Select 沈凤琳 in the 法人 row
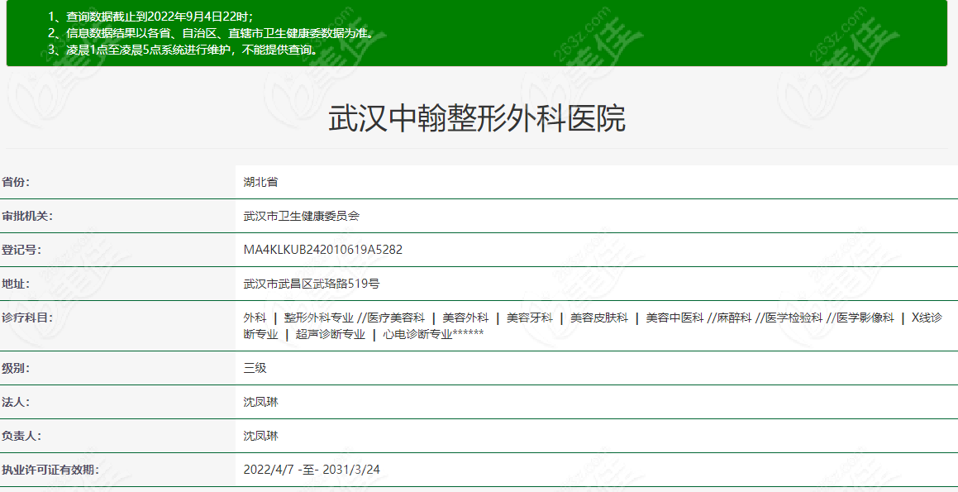958x492 pixels. coord(261,402)
